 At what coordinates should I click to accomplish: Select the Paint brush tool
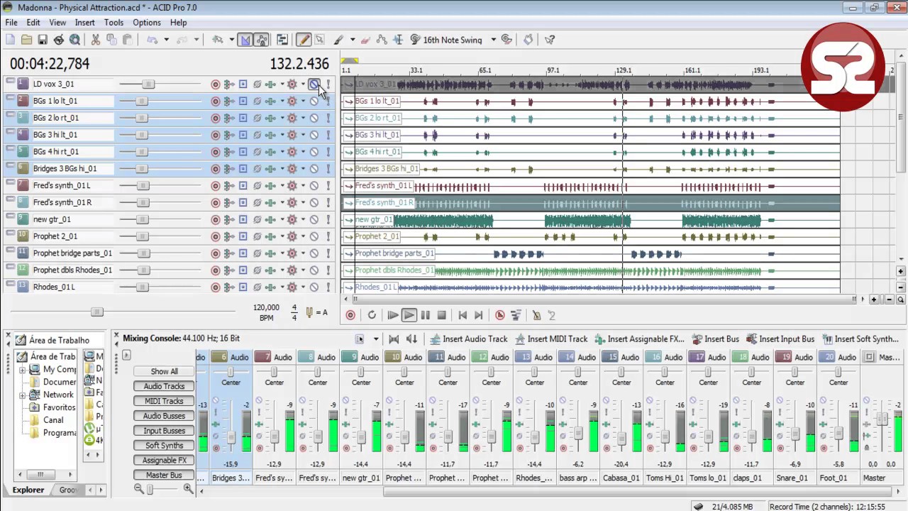(339, 40)
